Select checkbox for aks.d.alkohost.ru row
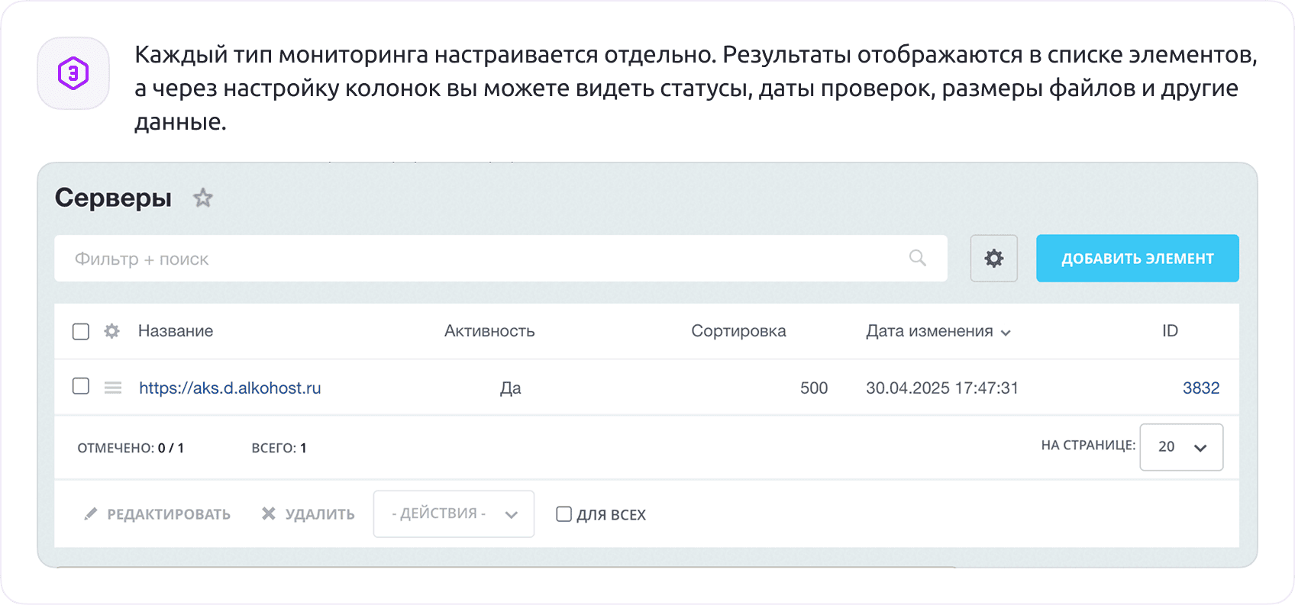 (81, 386)
